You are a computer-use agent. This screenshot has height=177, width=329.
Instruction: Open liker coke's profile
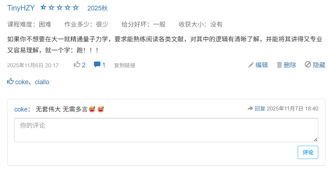[x=22, y=82]
